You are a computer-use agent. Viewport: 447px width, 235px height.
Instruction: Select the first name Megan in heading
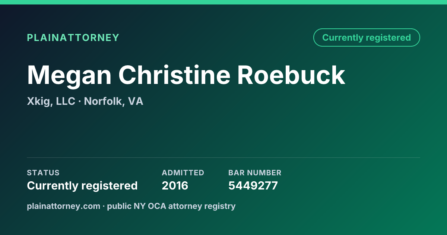point(69,76)
